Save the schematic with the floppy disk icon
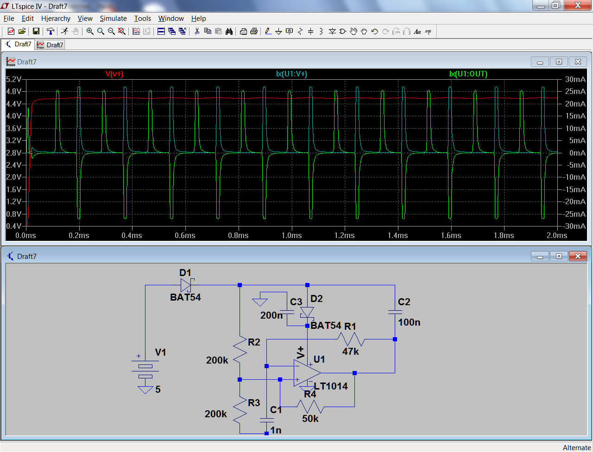 coord(36,31)
